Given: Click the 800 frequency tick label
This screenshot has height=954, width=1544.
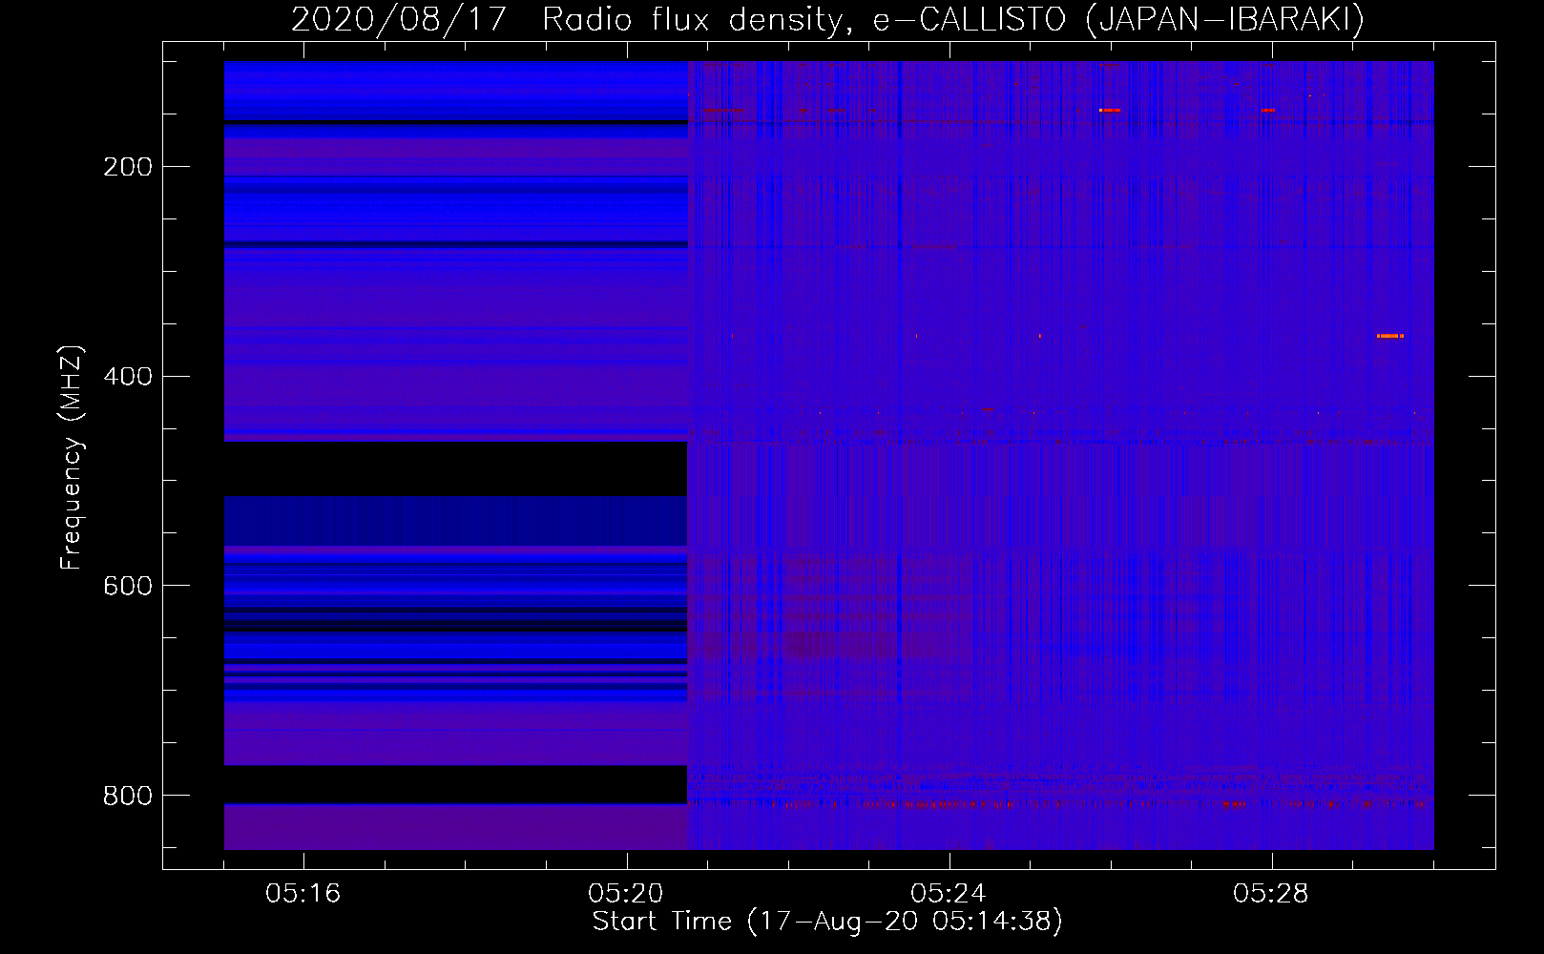Looking at the screenshot, I should 128,796.
